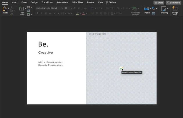Image resolution: width=183 pixels, height=118 pixels.
Task: Toggle Bold formatting
Action: (x=37, y=13)
